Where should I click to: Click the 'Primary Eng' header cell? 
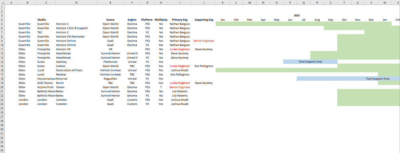coord(180,20)
